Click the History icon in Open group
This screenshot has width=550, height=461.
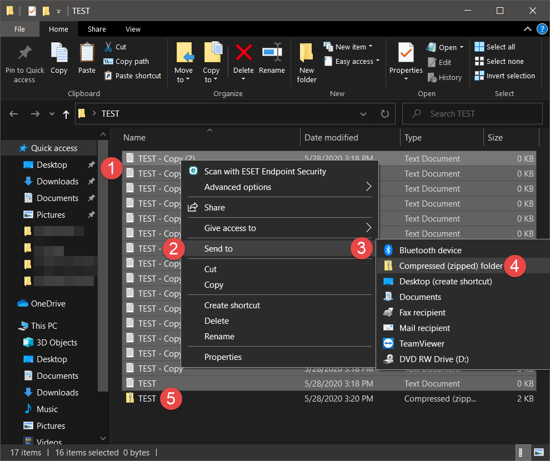(432, 77)
